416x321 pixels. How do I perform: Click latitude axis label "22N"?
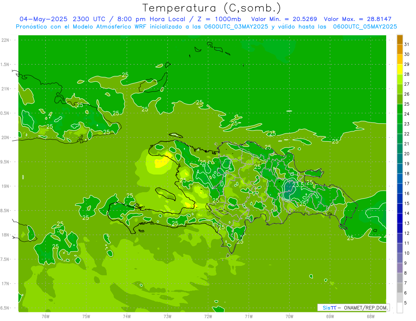5,40
